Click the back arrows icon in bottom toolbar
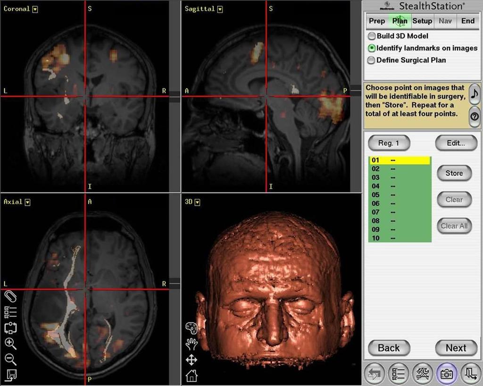This screenshot has height=386, width=483. tap(374, 374)
